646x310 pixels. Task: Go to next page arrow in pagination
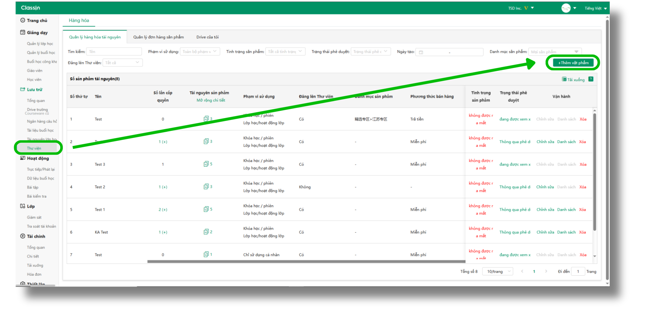click(x=546, y=271)
